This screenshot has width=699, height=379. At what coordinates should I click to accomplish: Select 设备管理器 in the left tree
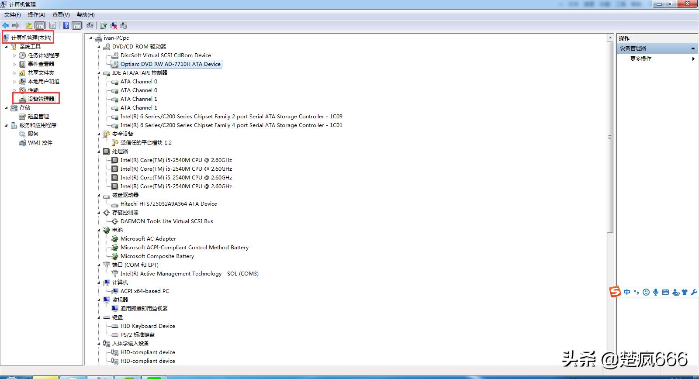tap(41, 99)
